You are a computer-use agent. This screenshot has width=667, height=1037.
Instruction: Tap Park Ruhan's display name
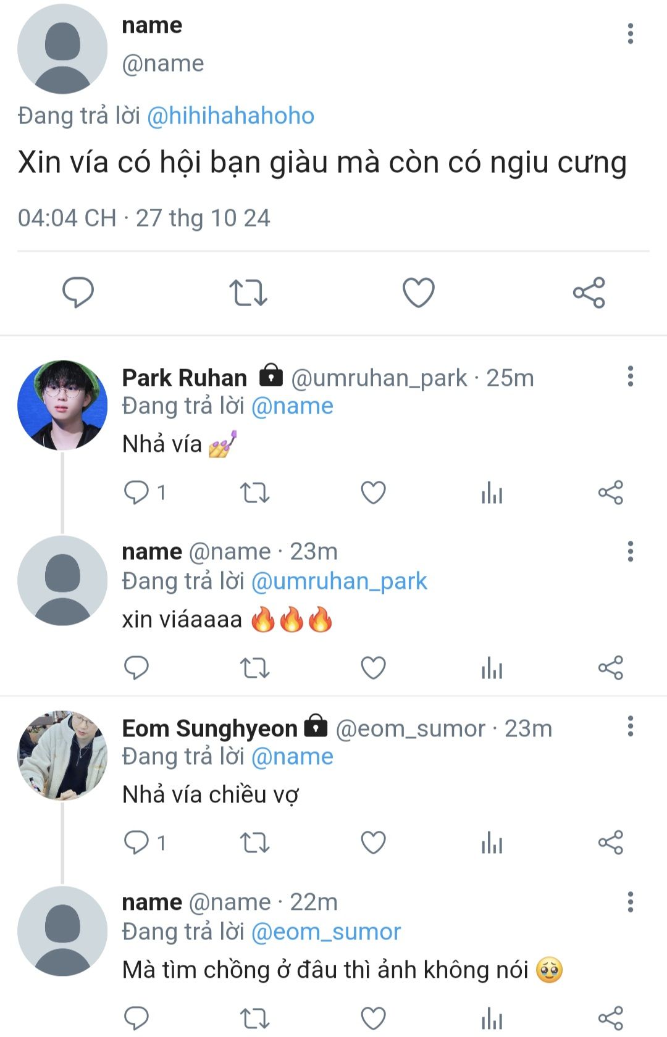[184, 378]
